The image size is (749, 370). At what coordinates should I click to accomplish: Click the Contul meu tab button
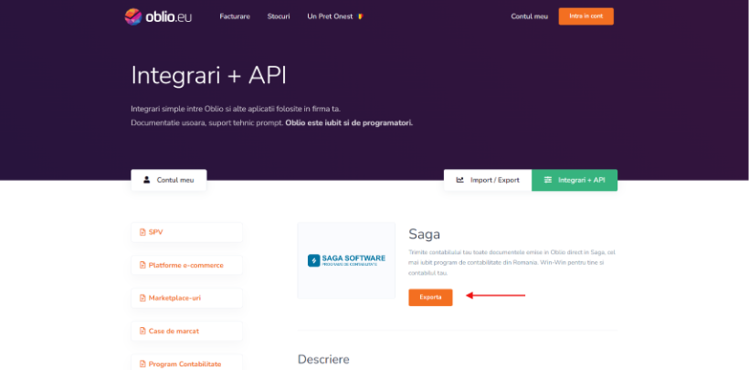coord(169,180)
